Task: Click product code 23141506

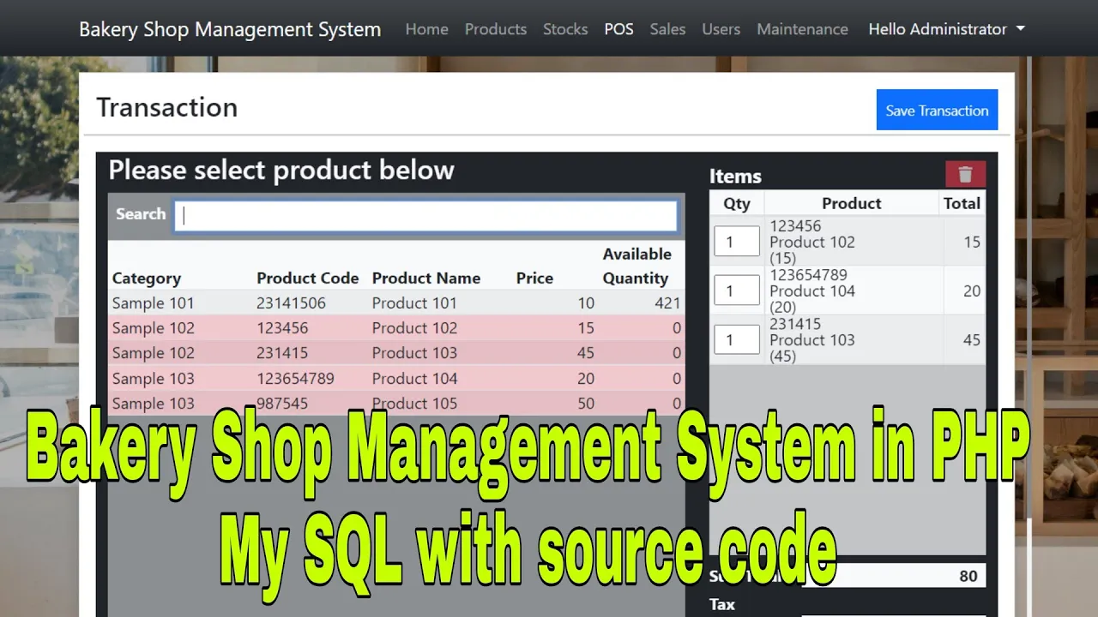Action: 291,303
